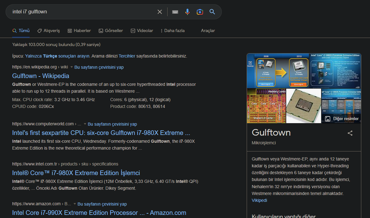
Task: Click Diğer resimler to view more images
Action: [x=342, y=119]
